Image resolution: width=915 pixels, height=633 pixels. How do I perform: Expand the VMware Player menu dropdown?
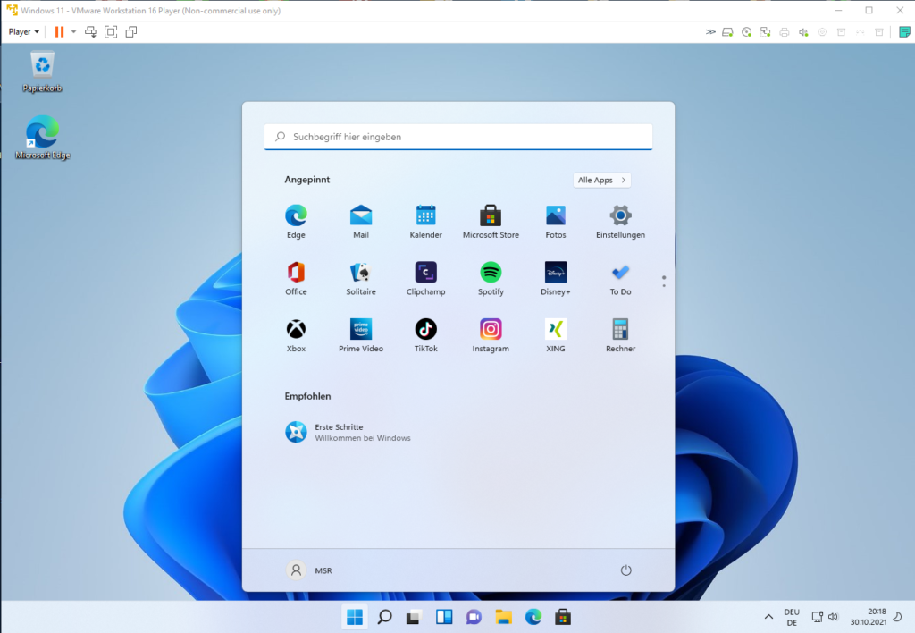pos(24,31)
